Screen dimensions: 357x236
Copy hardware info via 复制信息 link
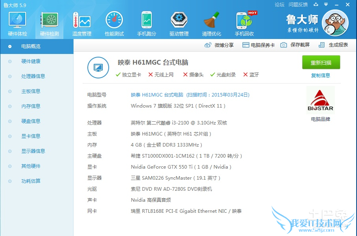(x=321, y=75)
